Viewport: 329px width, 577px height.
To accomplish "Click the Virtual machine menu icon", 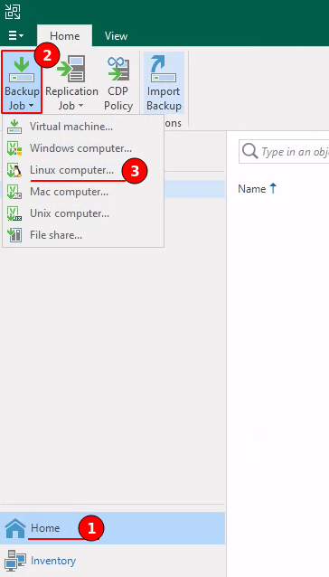I will coord(14,127).
